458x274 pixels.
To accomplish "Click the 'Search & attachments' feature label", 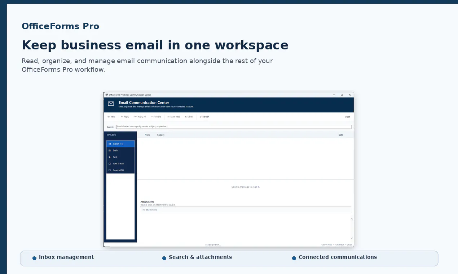I will click(x=200, y=257).
